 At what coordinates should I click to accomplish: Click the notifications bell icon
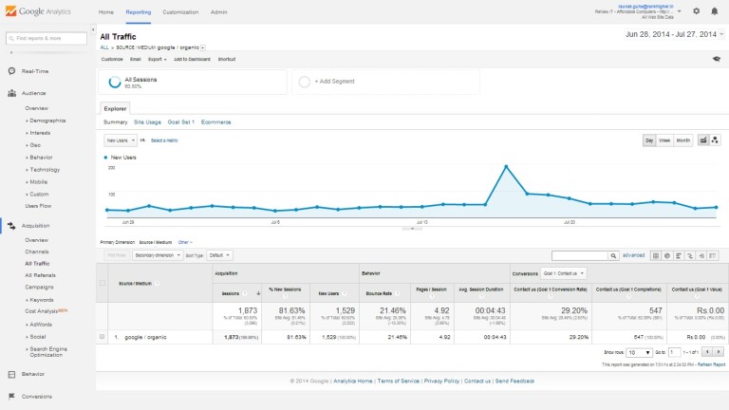pos(714,11)
